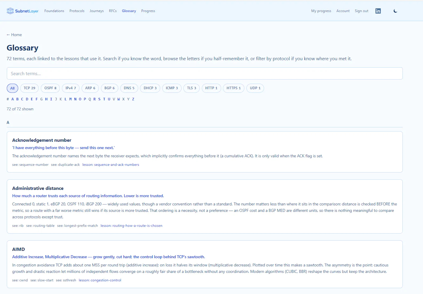
Task: Open the RFCs nav item
Action: tap(113, 11)
